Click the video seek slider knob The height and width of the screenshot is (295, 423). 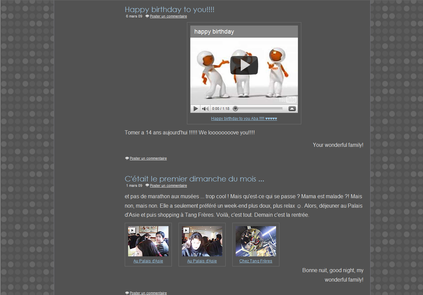(235, 109)
